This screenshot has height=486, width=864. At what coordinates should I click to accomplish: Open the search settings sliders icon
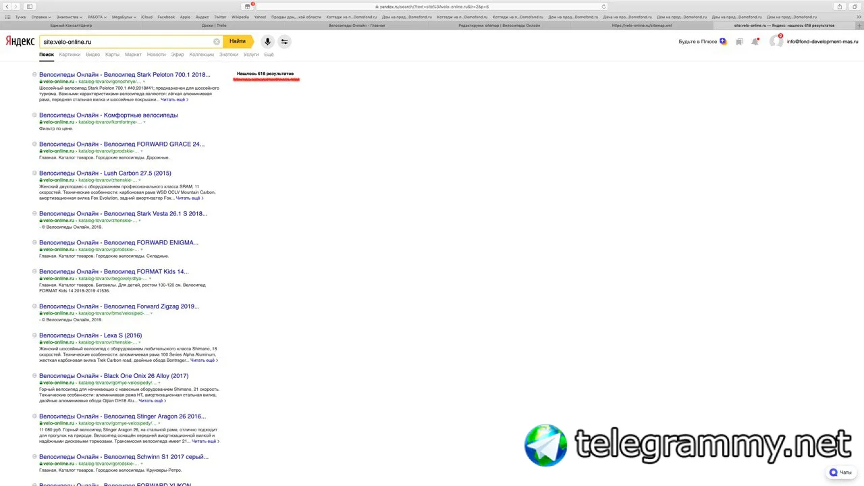[284, 42]
